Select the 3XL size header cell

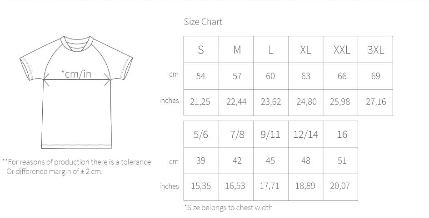(x=375, y=50)
